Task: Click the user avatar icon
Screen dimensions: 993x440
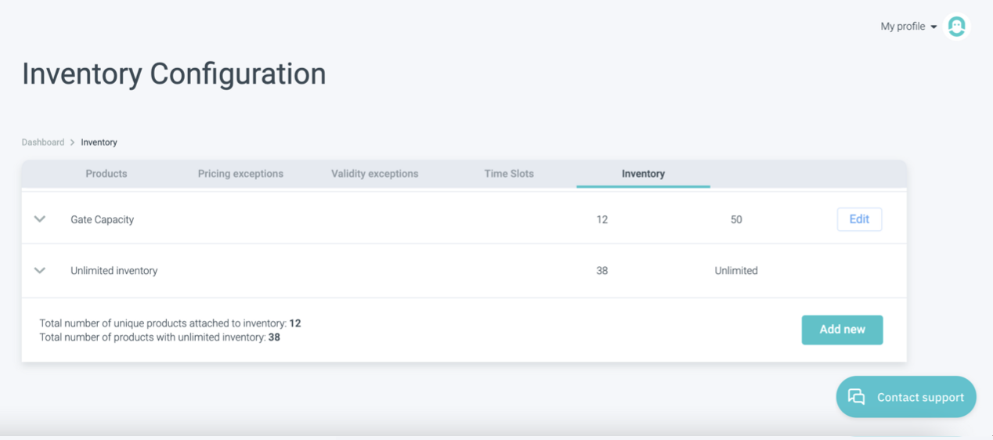Action: click(x=956, y=27)
